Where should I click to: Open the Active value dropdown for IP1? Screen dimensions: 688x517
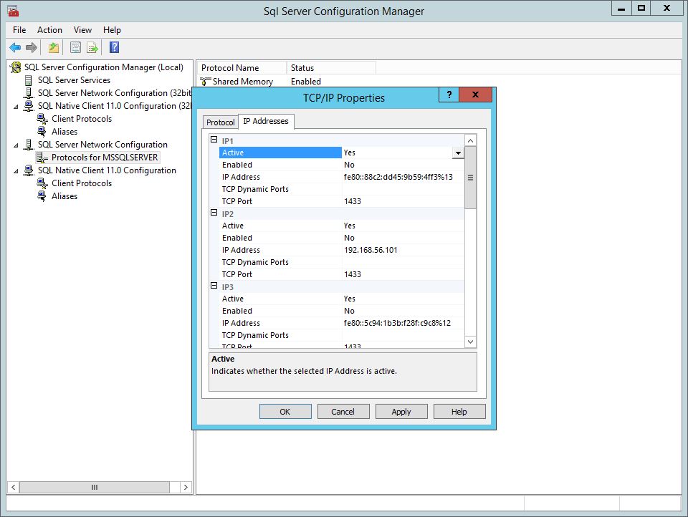458,153
